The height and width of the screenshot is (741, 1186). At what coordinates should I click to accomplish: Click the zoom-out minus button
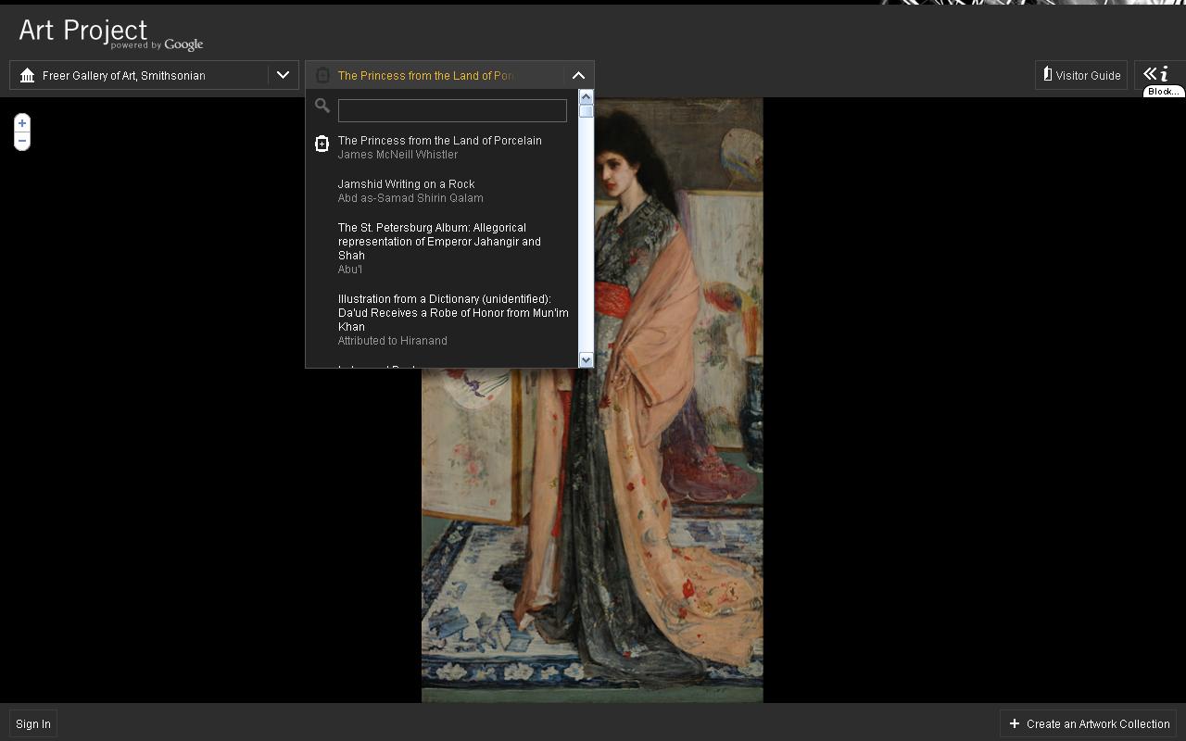coord(22,141)
